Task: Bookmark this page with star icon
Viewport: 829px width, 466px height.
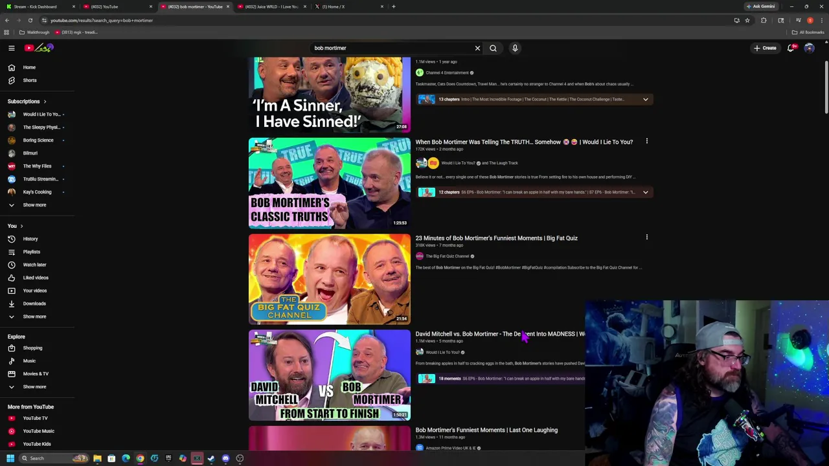Action: [x=747, y=20]
